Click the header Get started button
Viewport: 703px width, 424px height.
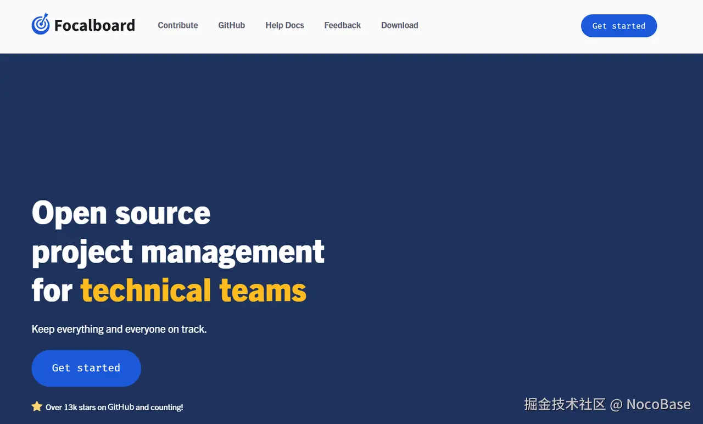[619, 26]
